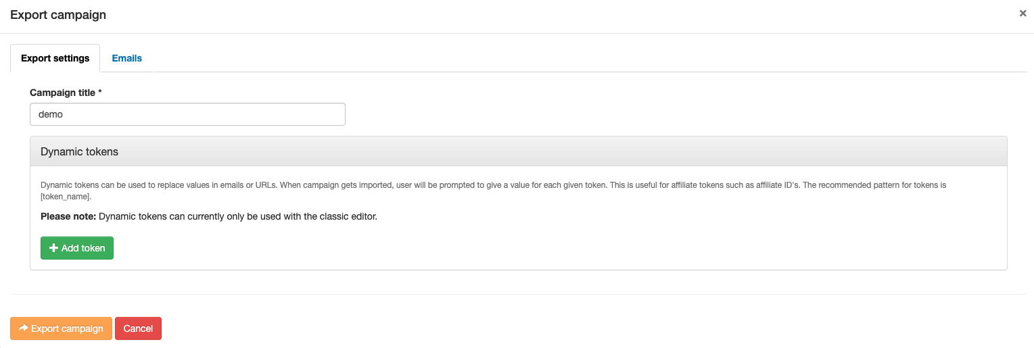Cancel the campaign export
1034x348 pixels.
pyautogui.click(x=138, y=328)
